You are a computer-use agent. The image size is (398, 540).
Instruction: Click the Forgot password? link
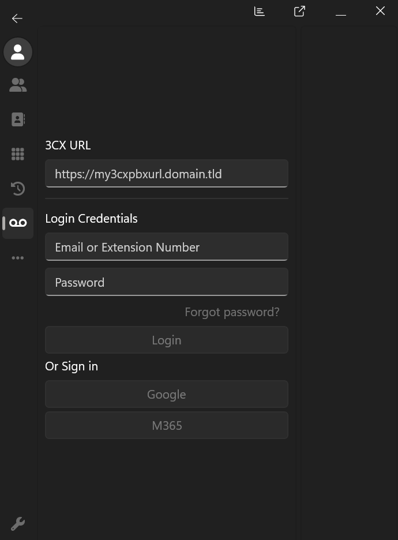point(232,312)
